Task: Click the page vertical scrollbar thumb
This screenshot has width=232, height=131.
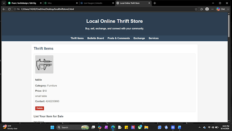Action: [x=229, y=26]
